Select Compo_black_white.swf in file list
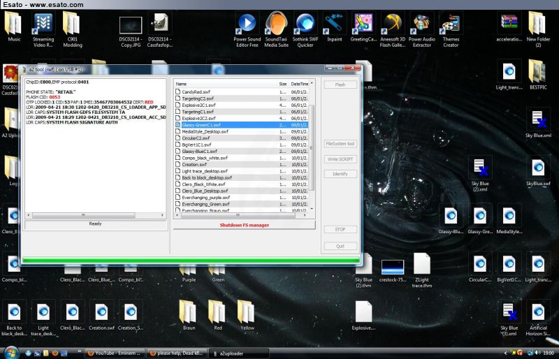 [241, 158]
